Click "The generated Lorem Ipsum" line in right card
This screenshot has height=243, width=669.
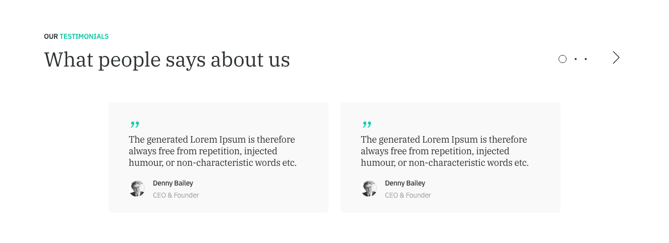(x=444, y=140)
